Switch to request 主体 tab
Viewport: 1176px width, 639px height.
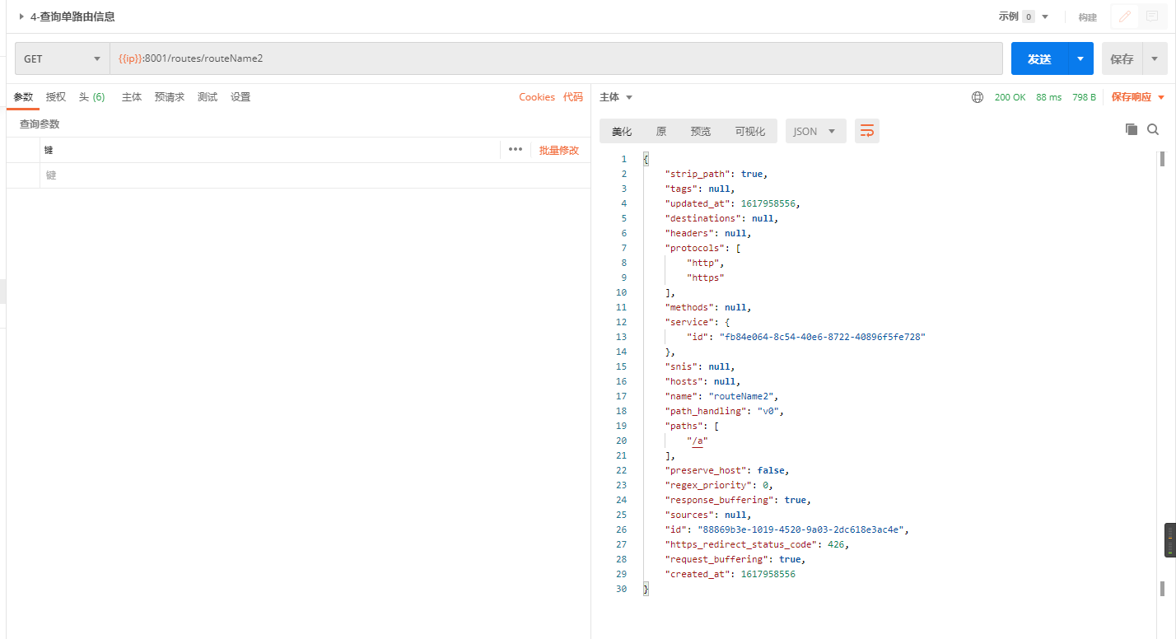point(132,97)
